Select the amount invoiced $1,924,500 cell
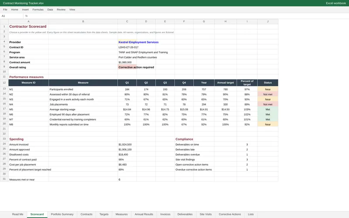The width and height of the screenshot is (349, 218). pos(127,144)
